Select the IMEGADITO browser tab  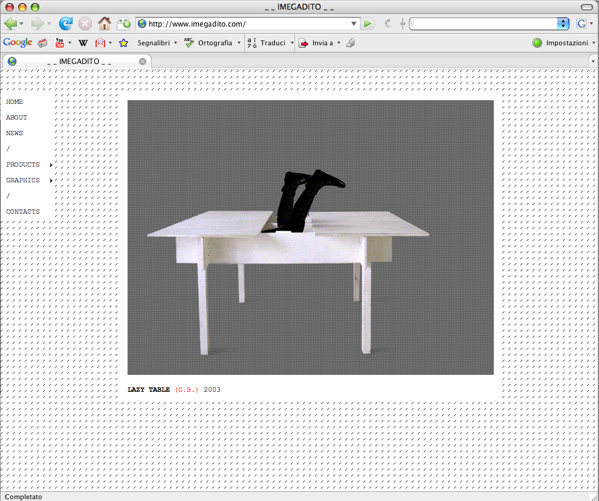pyautogui.click(x=77, y=62)
